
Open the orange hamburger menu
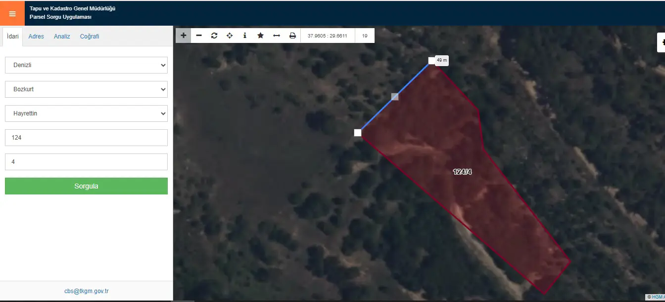(12, 13)
